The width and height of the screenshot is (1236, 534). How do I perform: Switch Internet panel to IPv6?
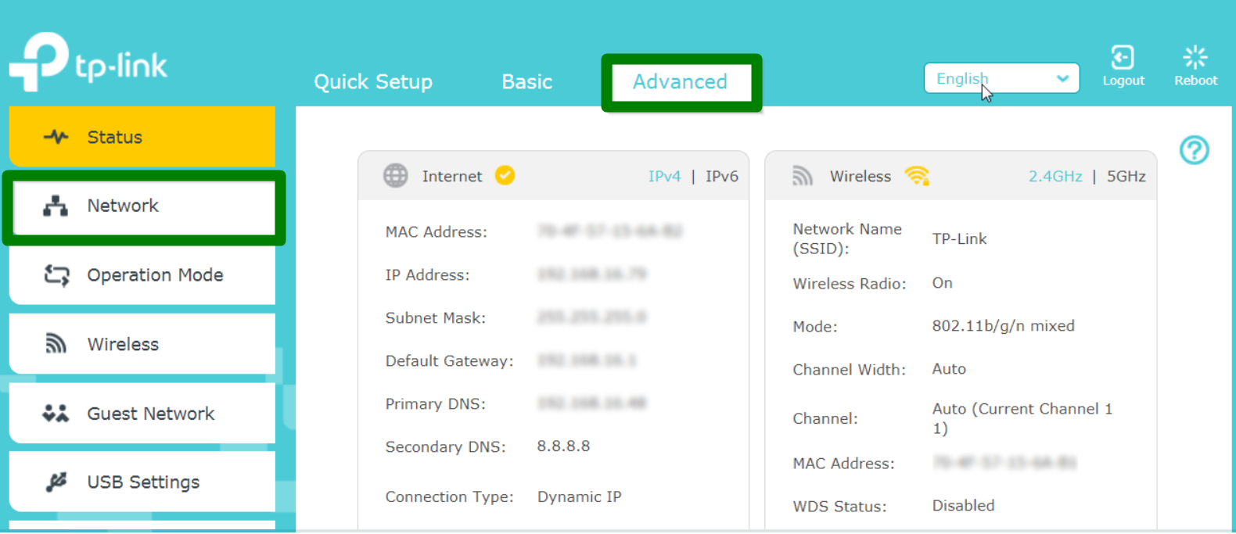(x=722, y=177)
